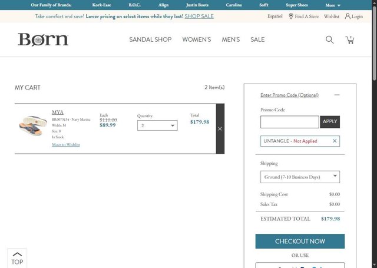Screen dimensions: 377x268
Task: Go to Align brand
Action: [163, 5]
